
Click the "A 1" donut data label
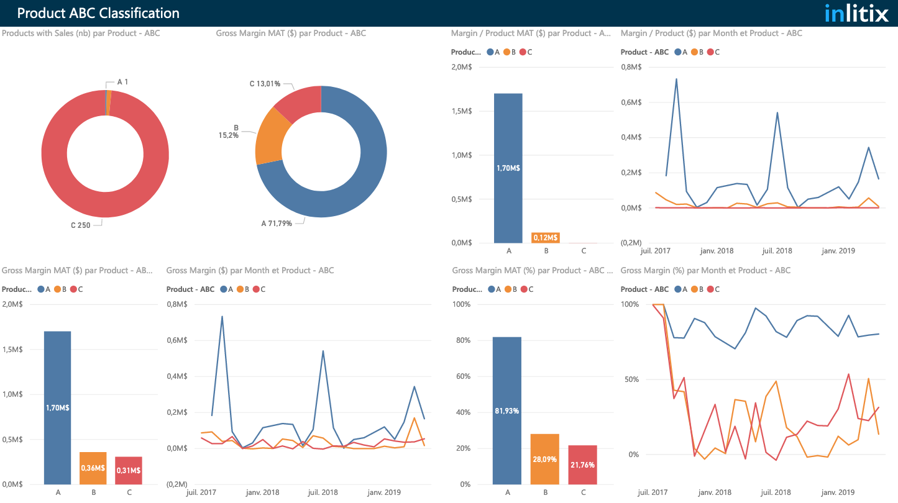(x=122, y=82)
